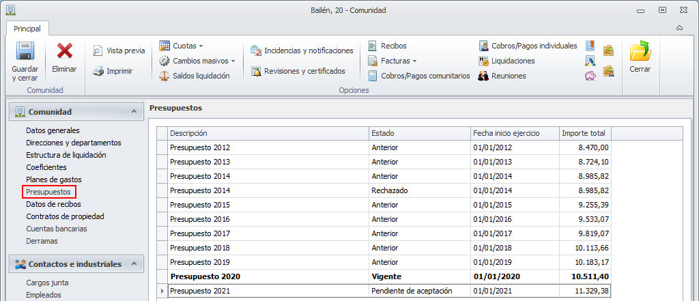Click the red Eliminar X icon

coord(65,51)
